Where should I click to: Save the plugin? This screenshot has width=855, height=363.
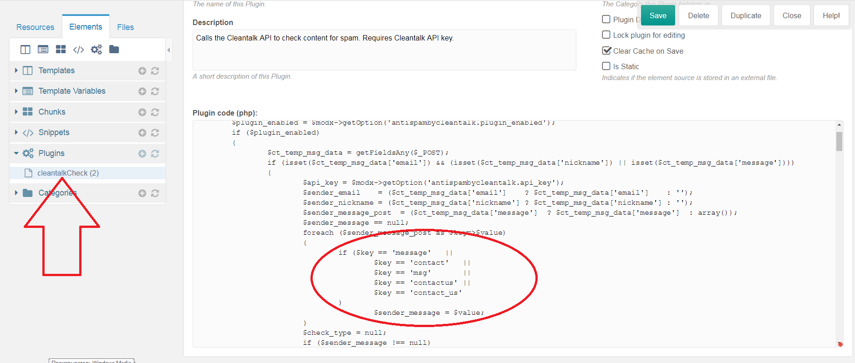pos(658,15)
